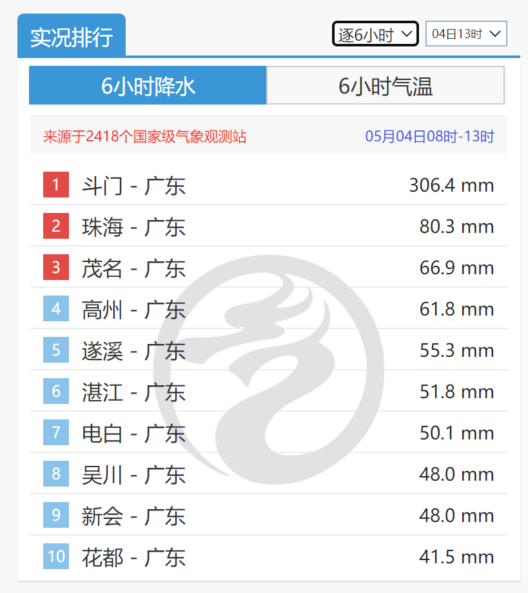Viewport: 528px width, 593px height.
Task: Switch to the 6小时降水 tab
Action: 148,85
